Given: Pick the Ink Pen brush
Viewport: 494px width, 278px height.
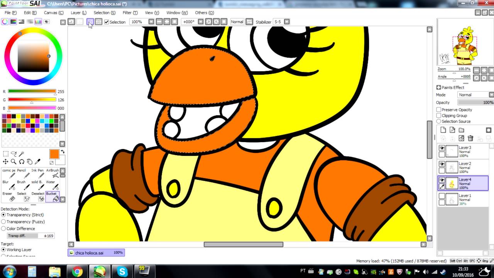Looking at the screenshot, I should [38, 173].
